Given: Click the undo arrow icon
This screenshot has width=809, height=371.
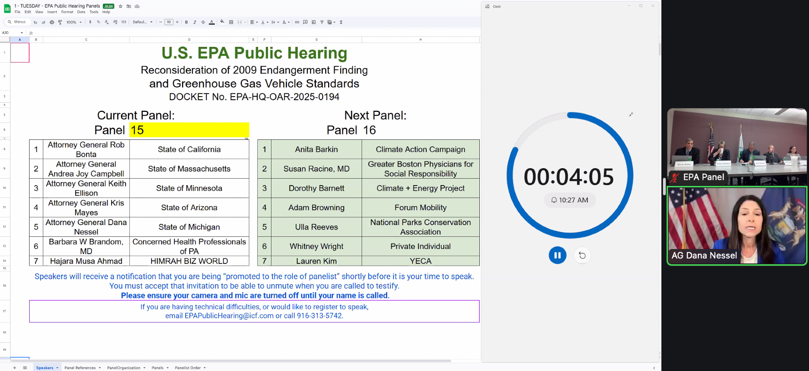Looking at the screenshot, I should (x=36, y=22).
